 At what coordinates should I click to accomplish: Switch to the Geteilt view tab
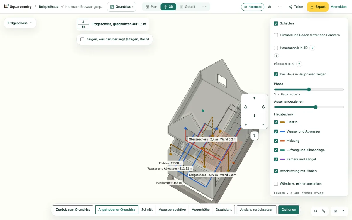188,7
